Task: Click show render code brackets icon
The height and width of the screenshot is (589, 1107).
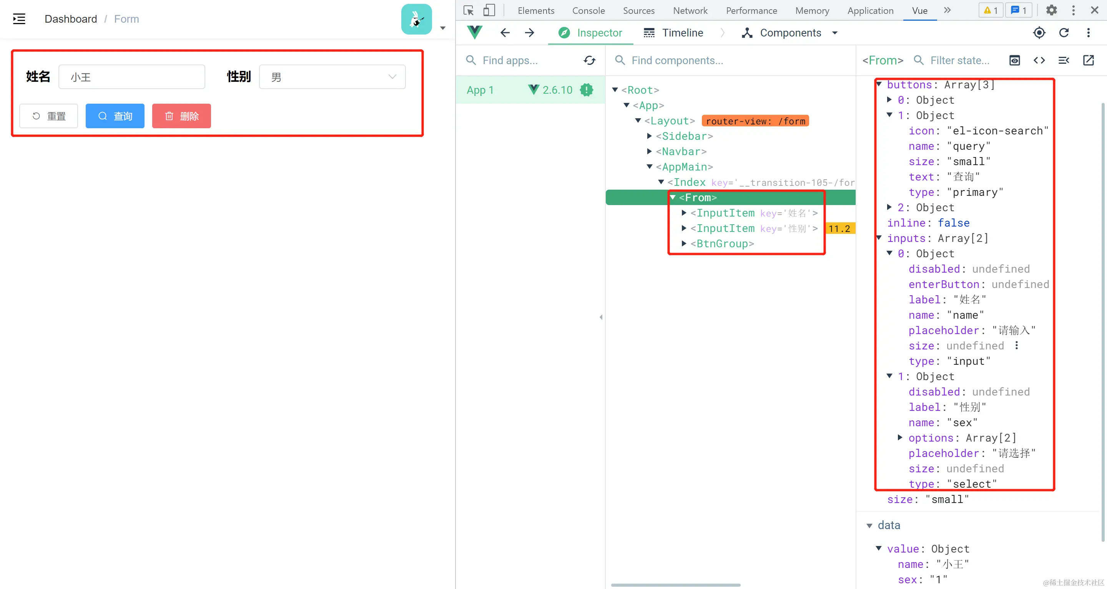Action: click(x=1039, y=61)
